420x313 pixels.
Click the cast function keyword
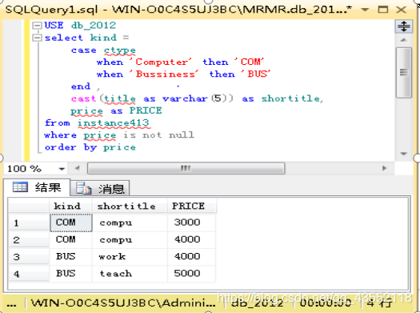point(83,99)
